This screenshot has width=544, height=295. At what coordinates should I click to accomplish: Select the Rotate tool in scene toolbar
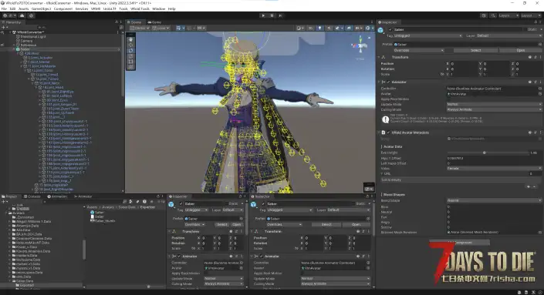pyautogui.click(x=130, y=51)
